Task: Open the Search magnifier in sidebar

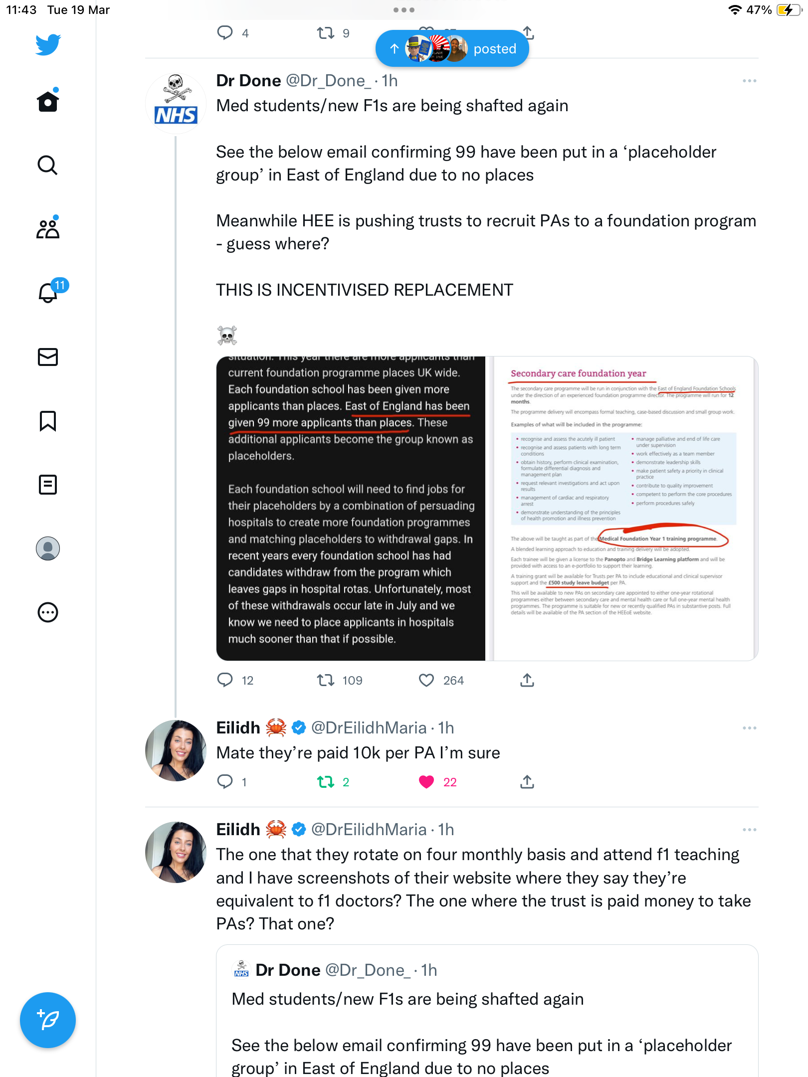Action: (x=48, y=165)
